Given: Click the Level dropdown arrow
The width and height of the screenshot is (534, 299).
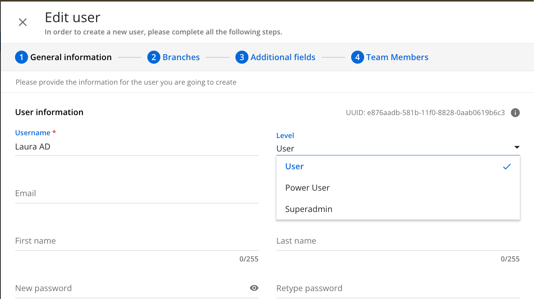Looking at the screenshot, I should [x=516, y=148].
